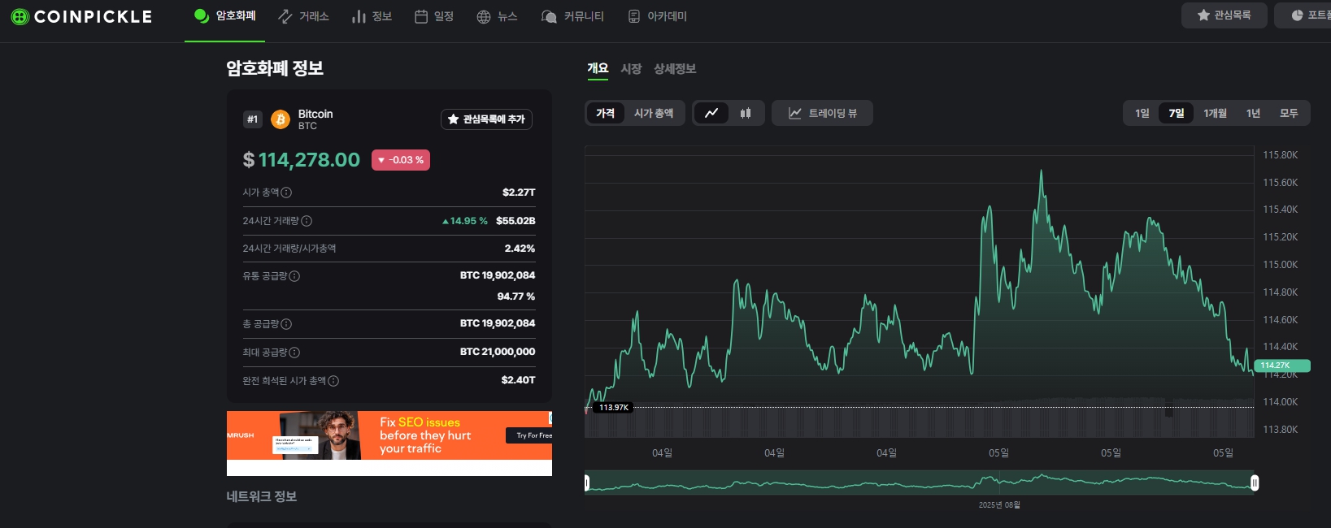Select the 모두 time range
Viewport: 1331px width, 528px height.
(x=1289, y=113)
